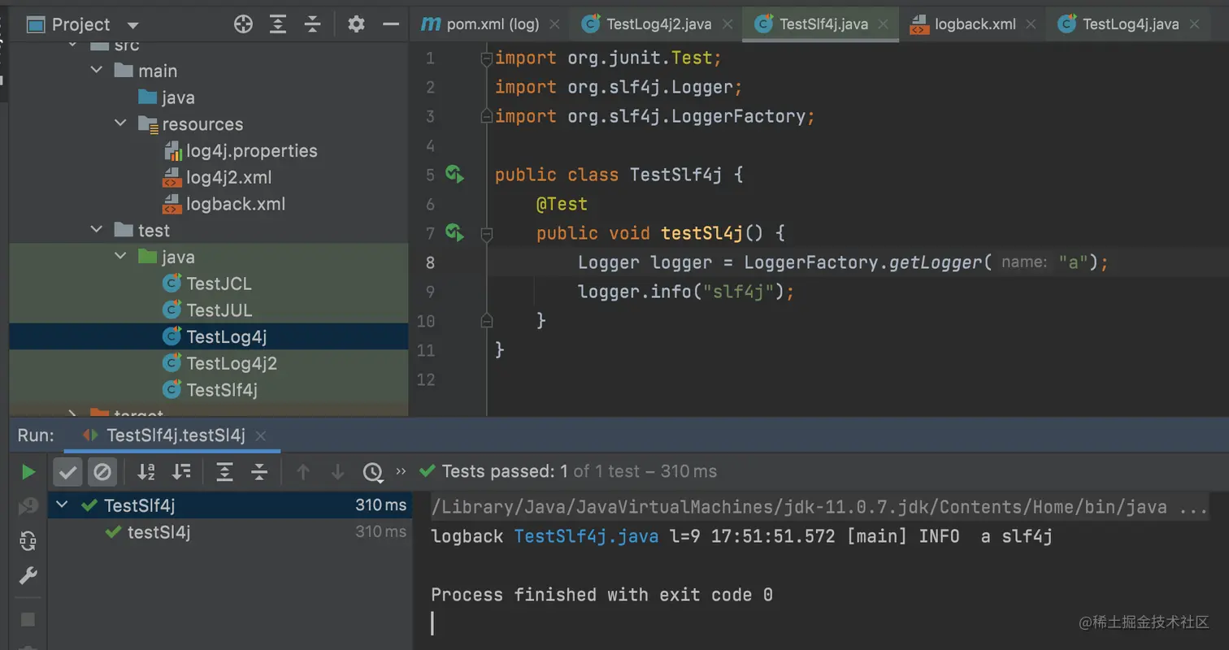The height and width of the screenshot is (650, 1229).
Task: Click Expand All in Project toolbar
Action: click(x=278, y=24)
